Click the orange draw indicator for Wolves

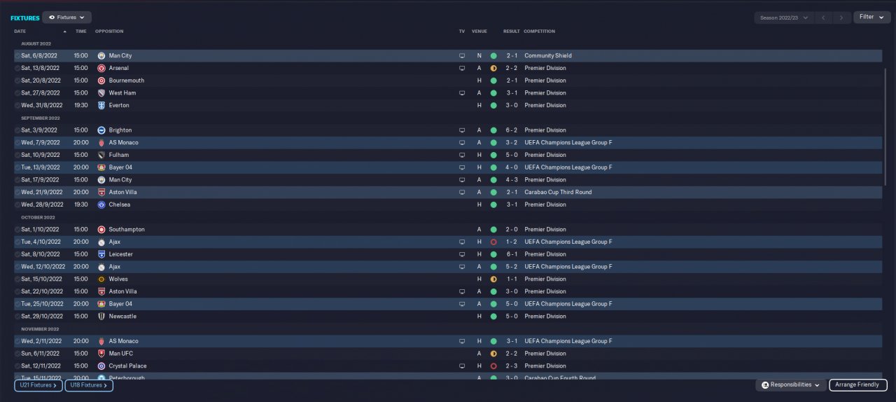click(493, 279)
